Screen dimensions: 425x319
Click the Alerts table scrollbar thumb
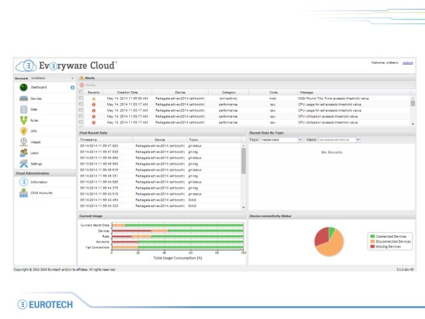coord(413,103)
